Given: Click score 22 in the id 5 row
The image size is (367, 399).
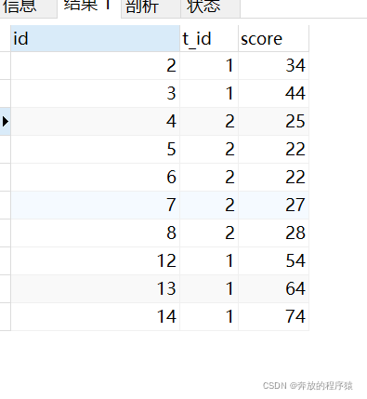Looking at the screenshot, I should 274,149.
